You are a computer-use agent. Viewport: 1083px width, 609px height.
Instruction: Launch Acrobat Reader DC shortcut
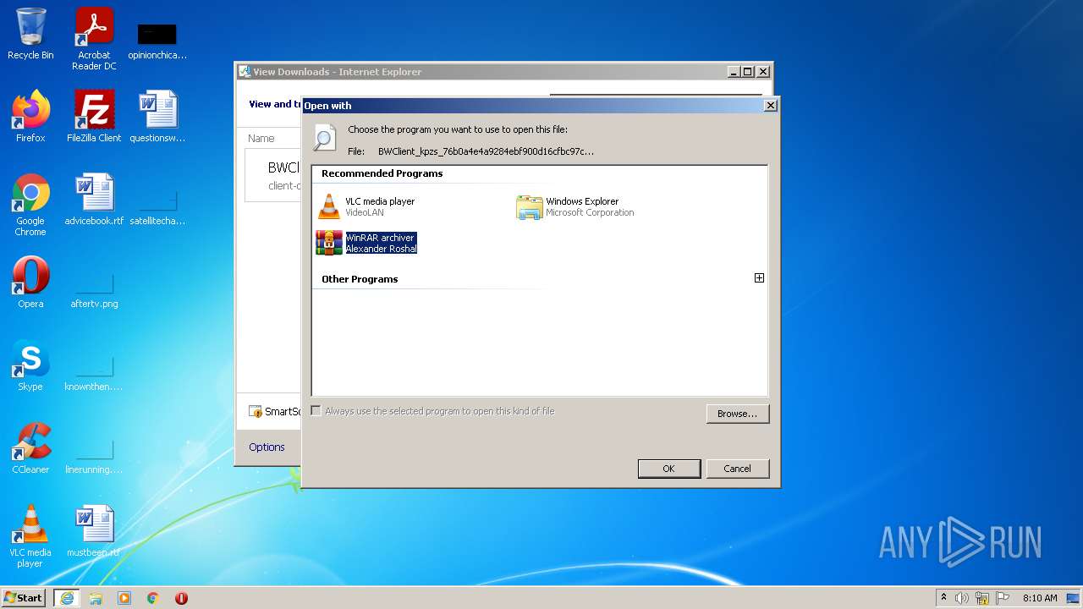point(94,39)
